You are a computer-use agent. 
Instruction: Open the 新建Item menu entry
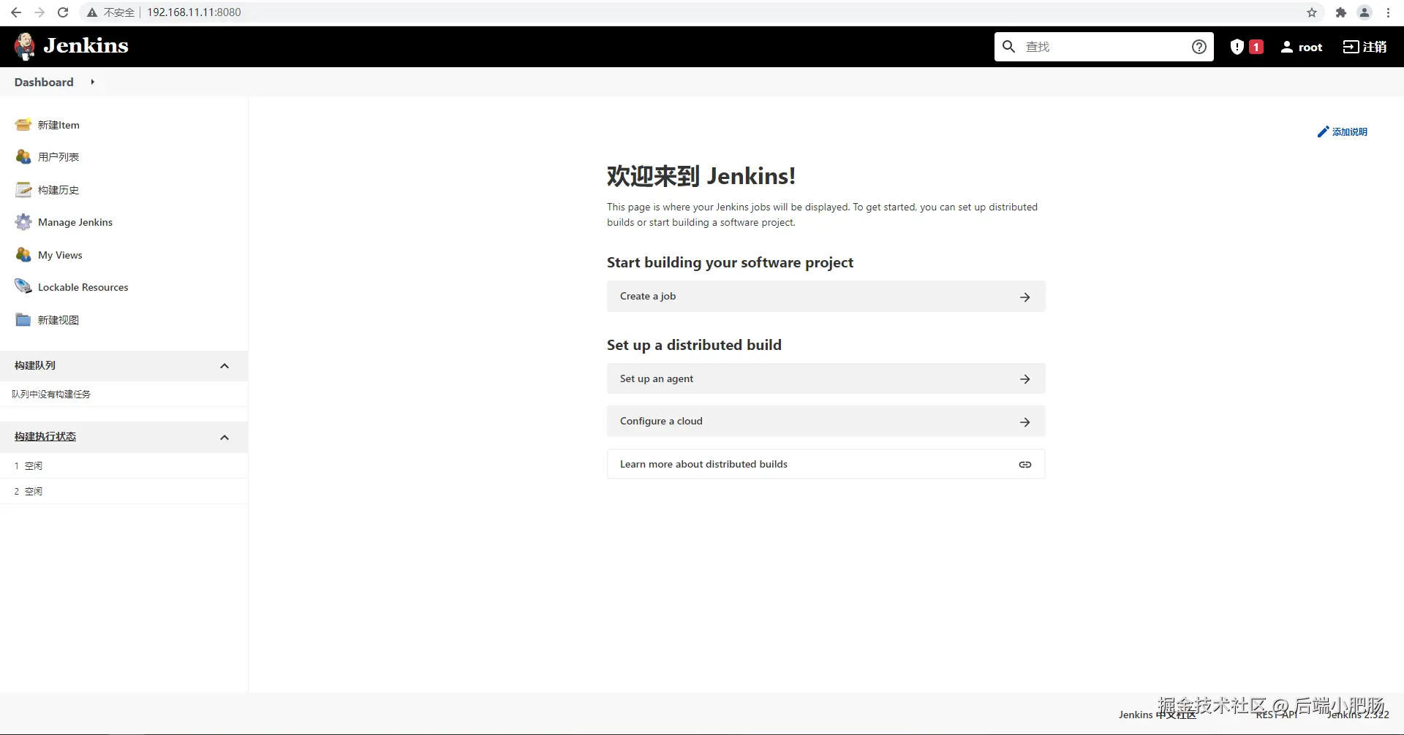58,125
